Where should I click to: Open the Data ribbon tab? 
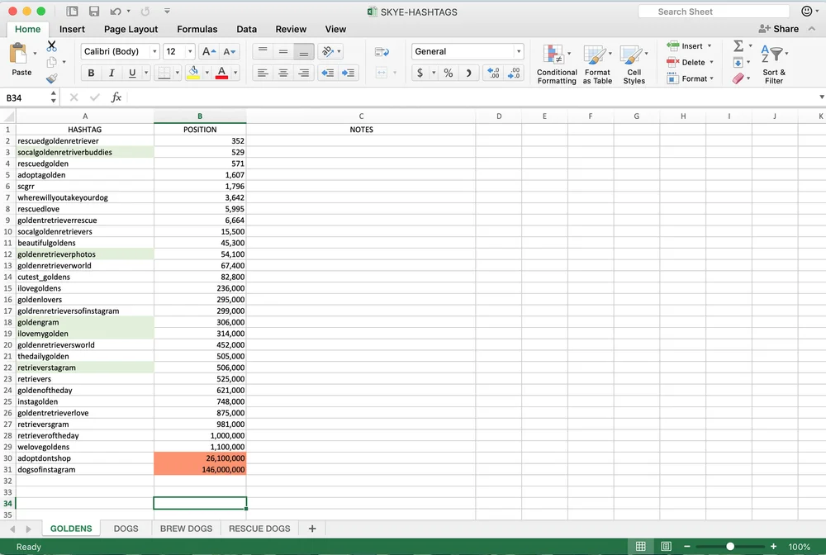pyautogui.click(x=246, y=30)
